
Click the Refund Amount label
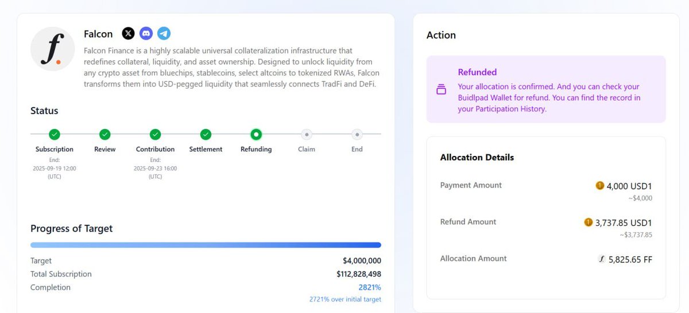click(x=469, y=222)
